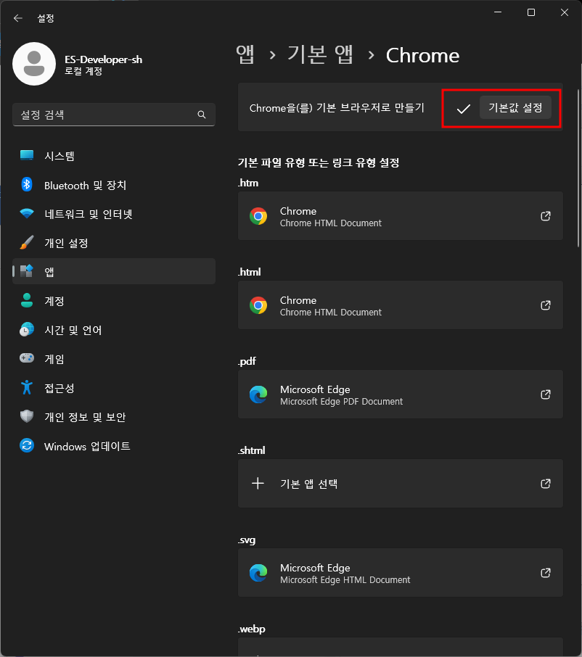The width and height of the screenshot is (582, 657).
Task: Click the 기본 앱 breadcrumb link
Action: coord(320,54)
